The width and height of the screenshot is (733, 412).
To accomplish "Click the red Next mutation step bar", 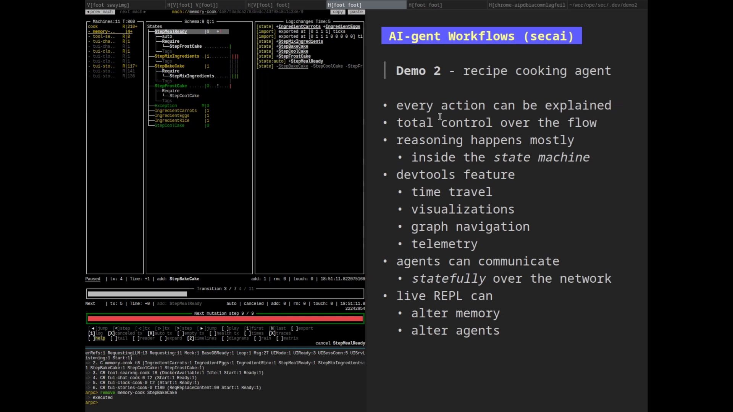I will [x=225, y=319].
